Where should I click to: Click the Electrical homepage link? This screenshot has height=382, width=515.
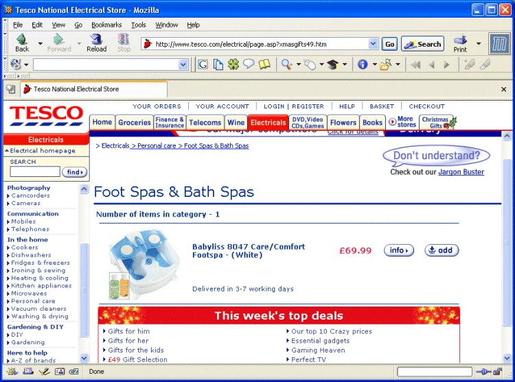click(43, 150)
